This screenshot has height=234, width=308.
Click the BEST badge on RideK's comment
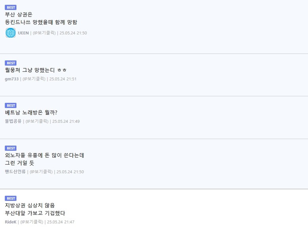(x=11, y=198)
